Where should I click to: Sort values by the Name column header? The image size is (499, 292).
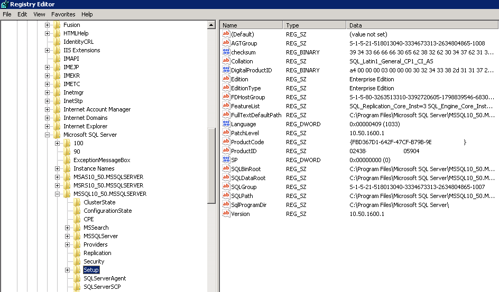[x=251, y=25]
